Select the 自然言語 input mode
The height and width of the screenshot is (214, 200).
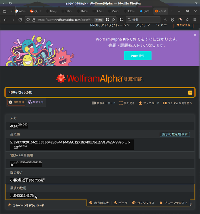click(16, 102)
